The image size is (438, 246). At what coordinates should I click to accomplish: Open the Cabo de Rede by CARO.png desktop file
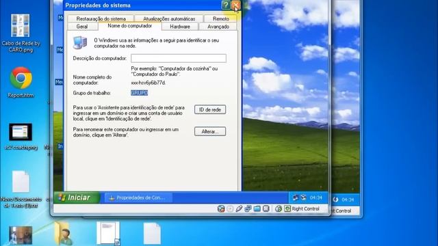[21, 33]
